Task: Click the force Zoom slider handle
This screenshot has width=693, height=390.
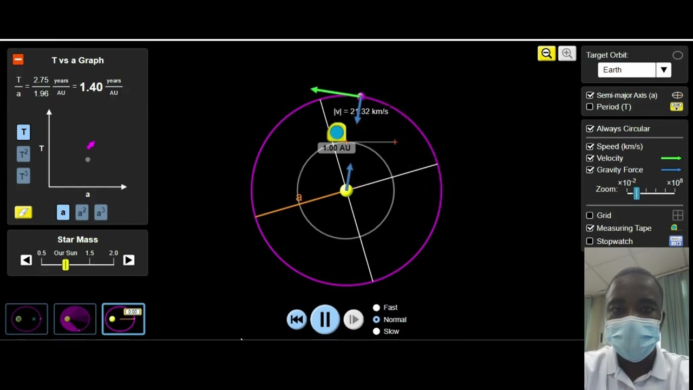Action: pyautogui.click(x=637, y=193)
